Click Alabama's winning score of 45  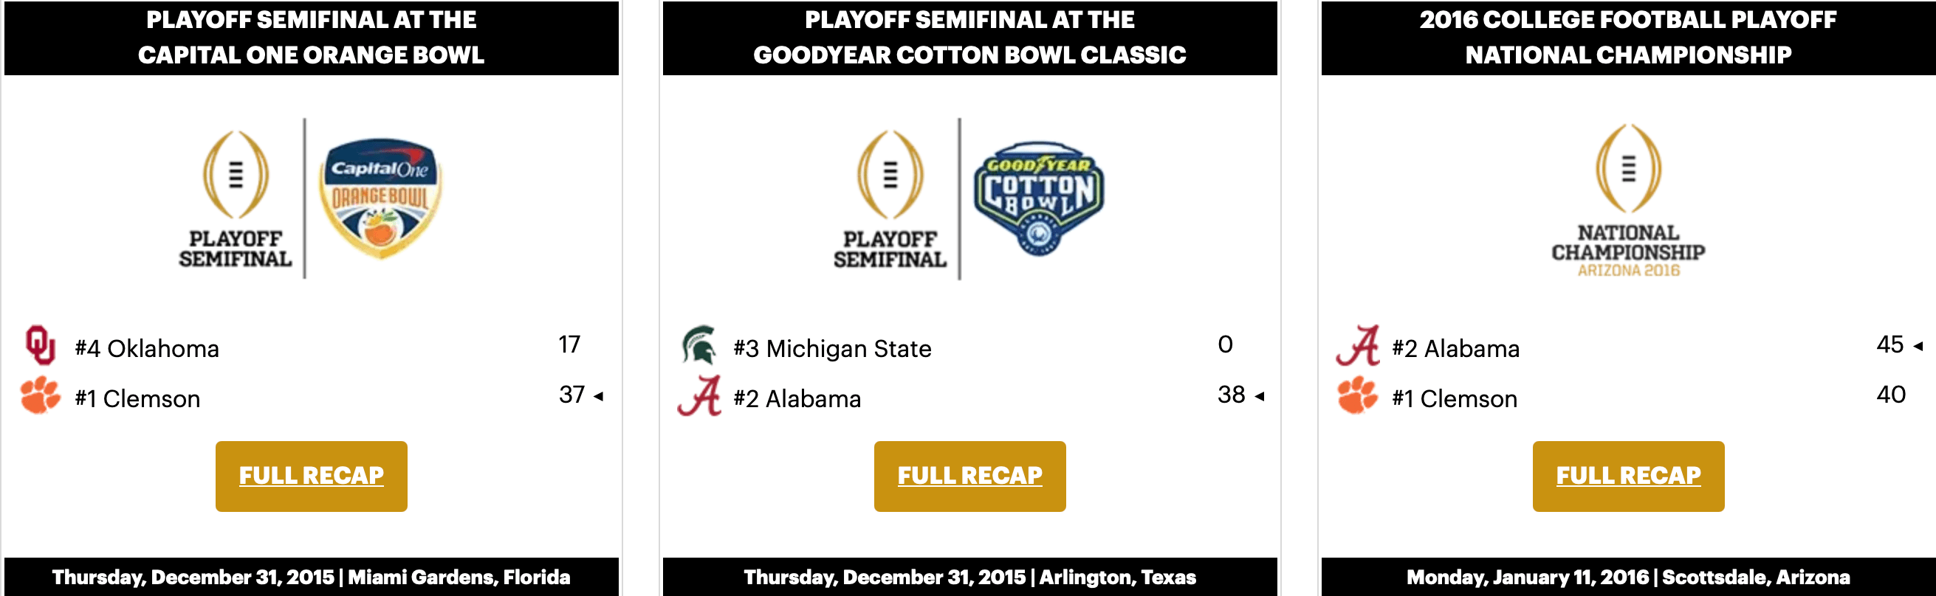point(1889,344)
